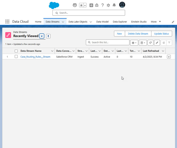Open Tot... column menu chevron

tap(139, 51)
